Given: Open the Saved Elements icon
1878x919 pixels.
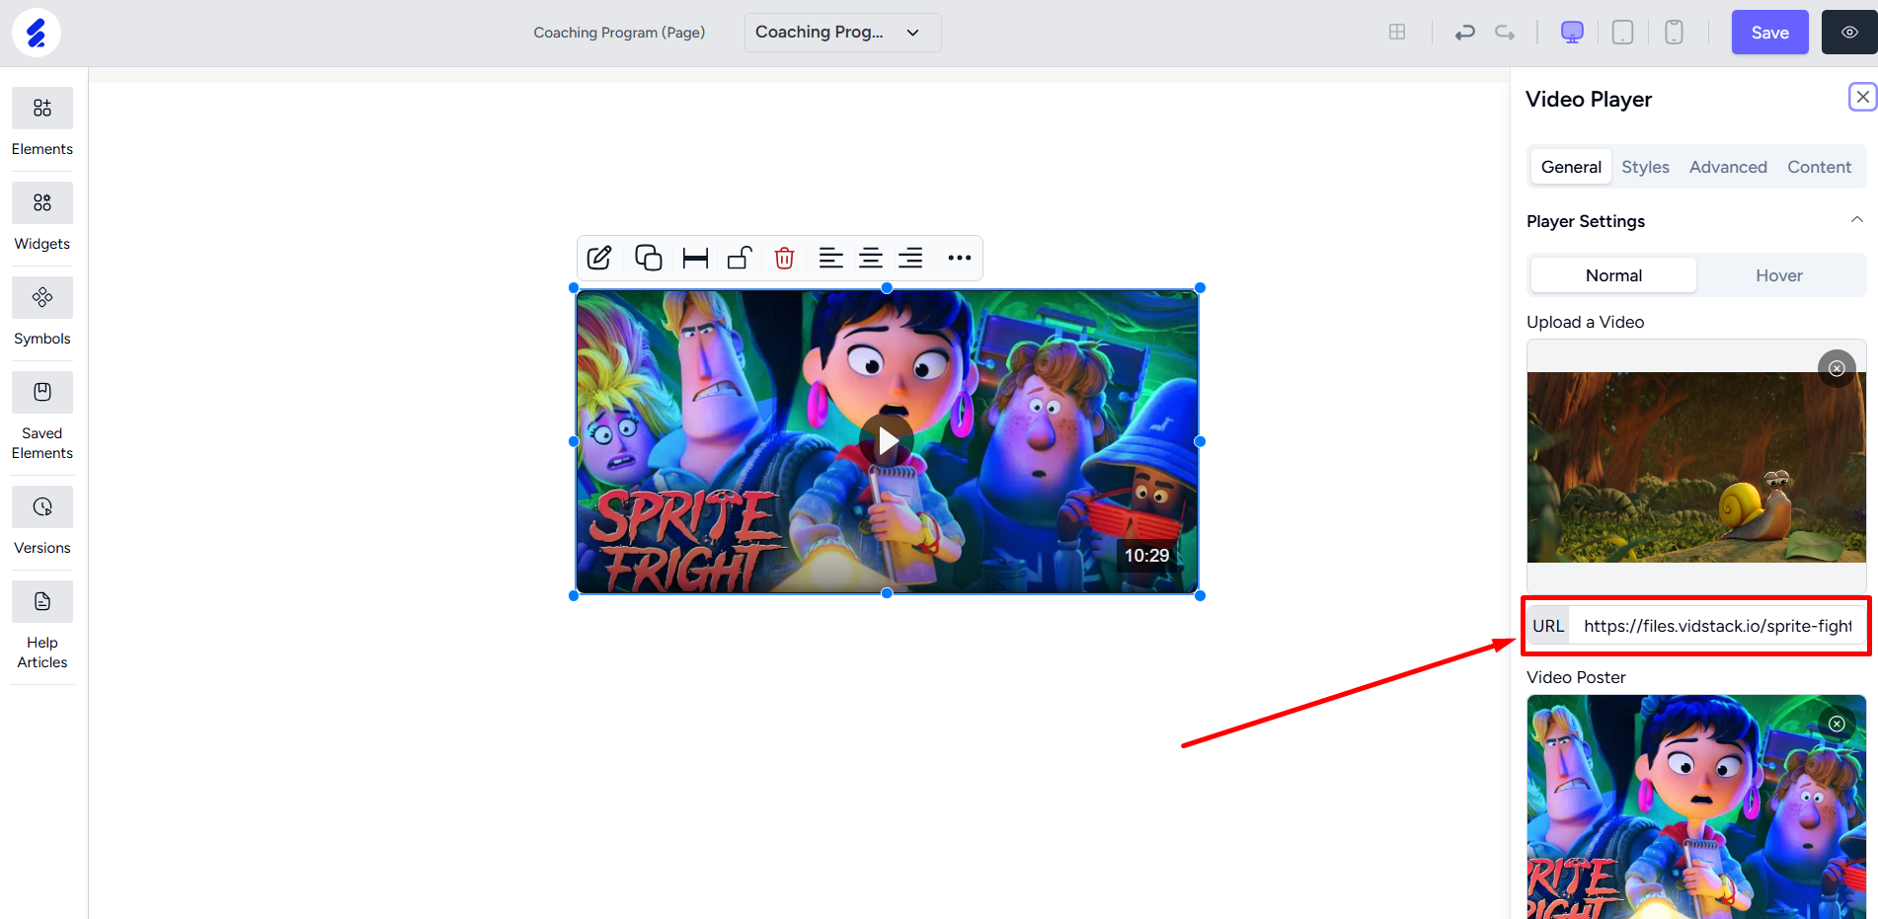Looking at the screenshot, I should [x=42, y=393].
